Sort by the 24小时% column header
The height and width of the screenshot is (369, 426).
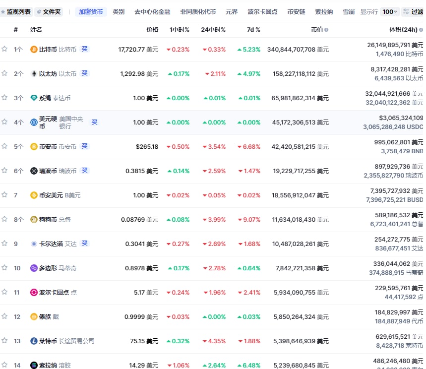pos(213,30)
